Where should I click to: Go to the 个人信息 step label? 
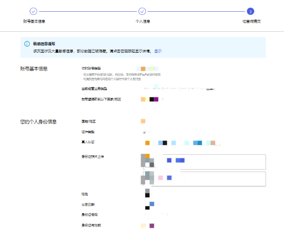[143, 22]
